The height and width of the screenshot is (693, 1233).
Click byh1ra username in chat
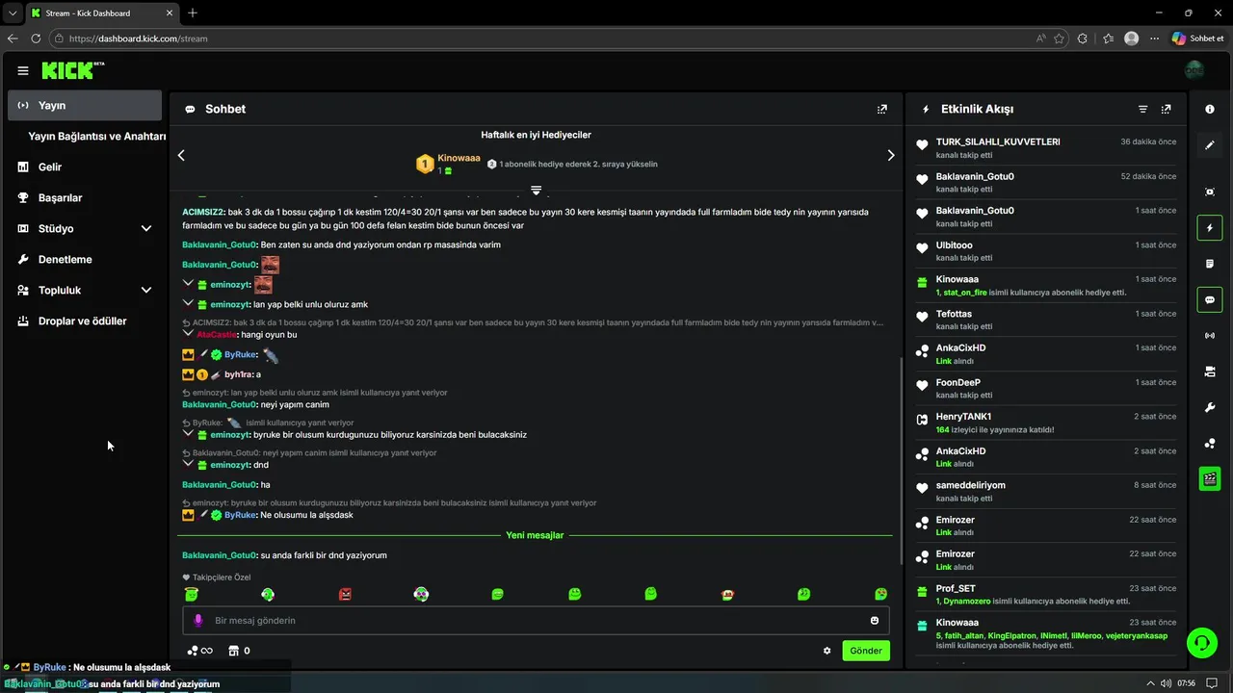(x=238, y=374)
